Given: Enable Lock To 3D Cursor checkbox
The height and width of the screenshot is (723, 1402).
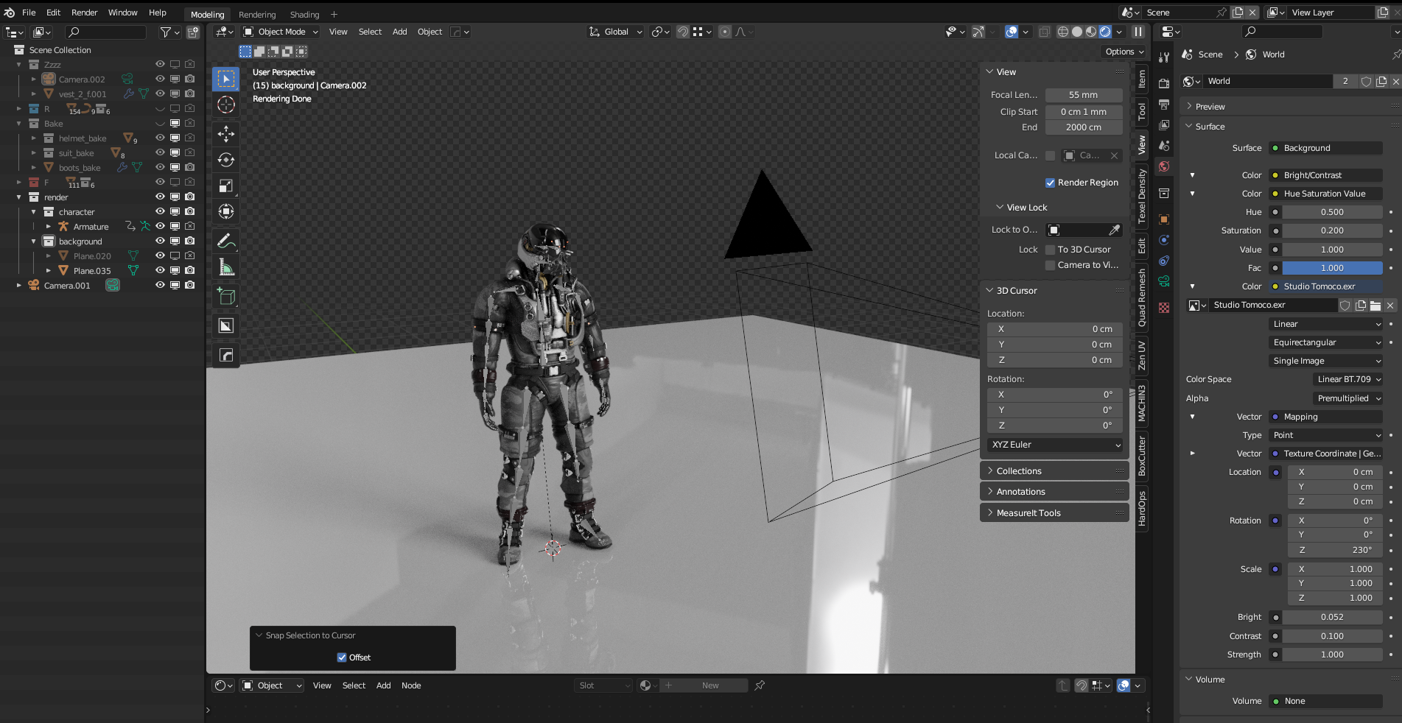Looking at the screenshot, I should 1050,250.
